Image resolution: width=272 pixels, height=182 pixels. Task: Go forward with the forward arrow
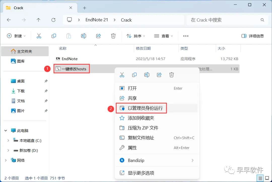(x=24, y=20)
